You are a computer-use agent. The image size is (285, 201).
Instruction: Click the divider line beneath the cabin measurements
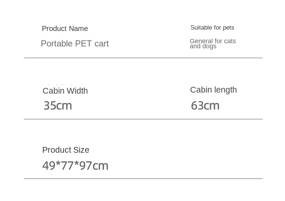tap(143, 119)
